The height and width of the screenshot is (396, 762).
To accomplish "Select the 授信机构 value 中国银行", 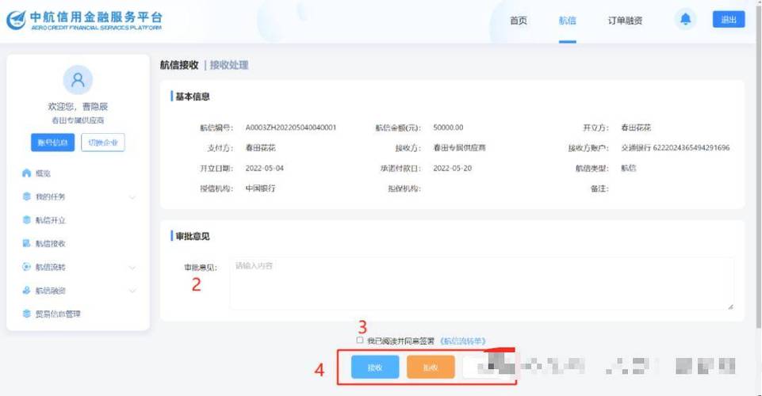I will click(261, 188).
